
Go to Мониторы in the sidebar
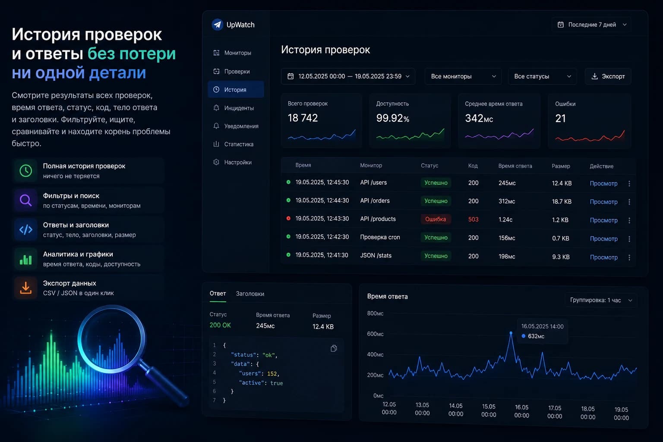(x=236, y=53)
